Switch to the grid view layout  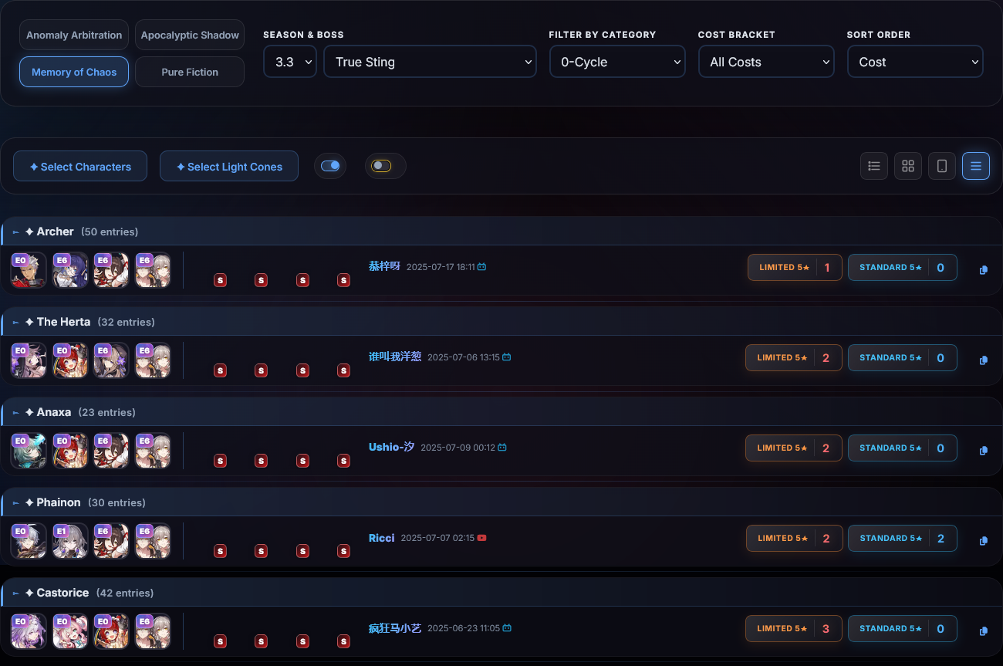(x=908, y=166)
